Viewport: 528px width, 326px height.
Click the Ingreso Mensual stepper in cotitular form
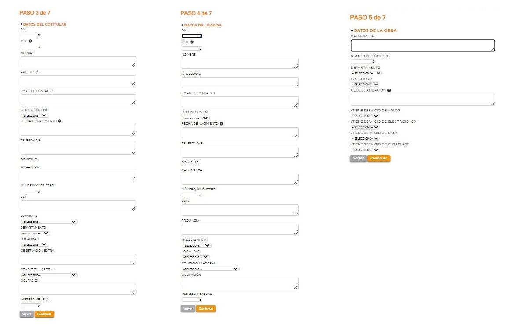click(30, 305)
